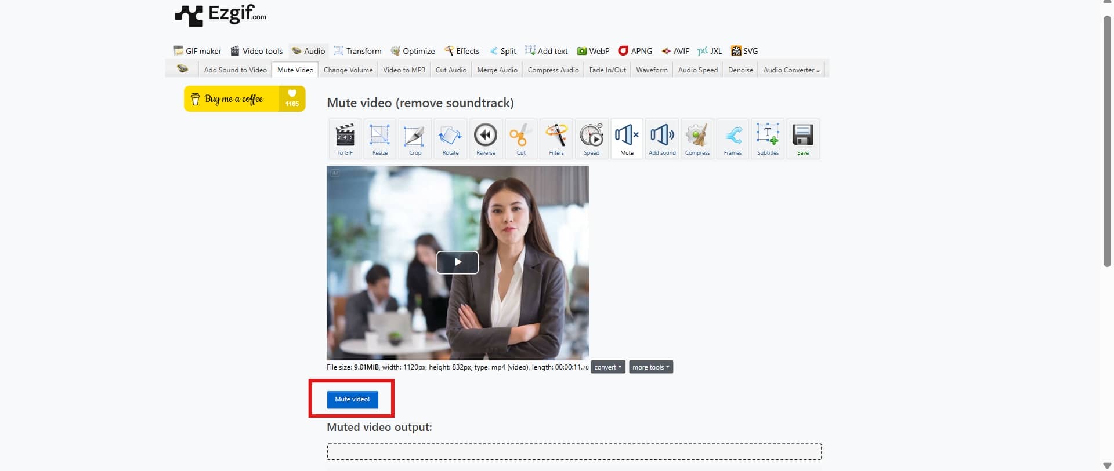1114x471 pixels.
Task: Open the Optimize menu
Action: 413,51
